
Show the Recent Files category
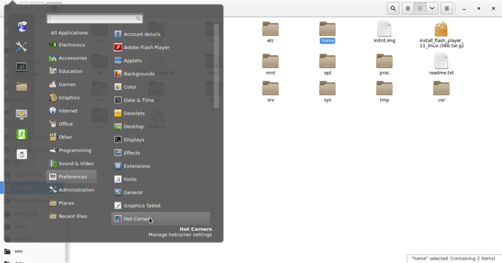[x=72, y=216]
